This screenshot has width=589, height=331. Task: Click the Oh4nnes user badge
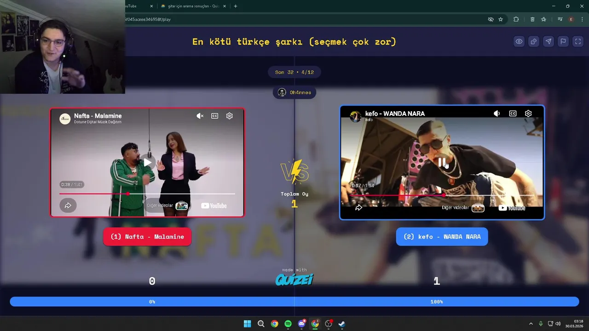point(294,92)
